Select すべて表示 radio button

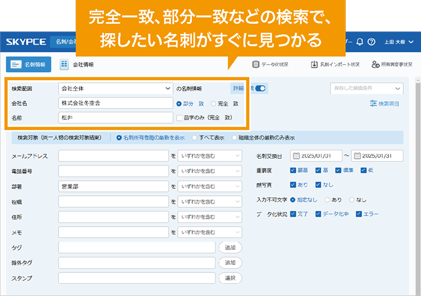pyautogui.click(x=195, y=138)
